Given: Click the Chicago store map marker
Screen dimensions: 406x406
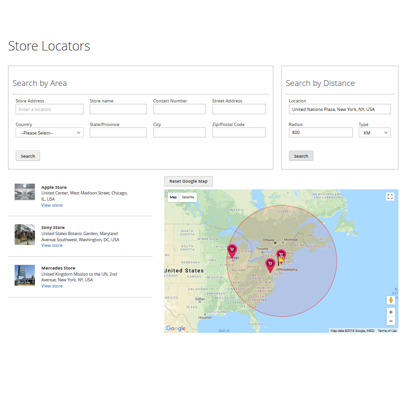Looking at the screenshot, I should coord(232,251).
